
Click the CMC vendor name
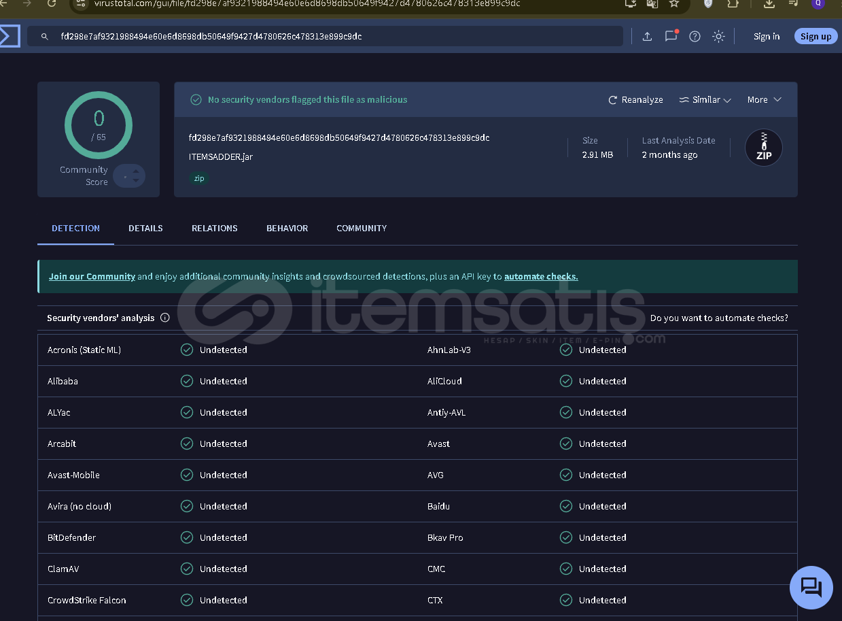coord(436,569)
